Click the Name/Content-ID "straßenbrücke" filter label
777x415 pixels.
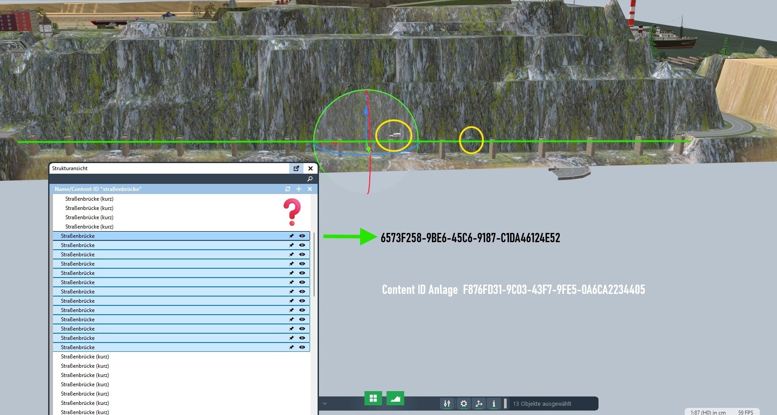pos(98,189)
